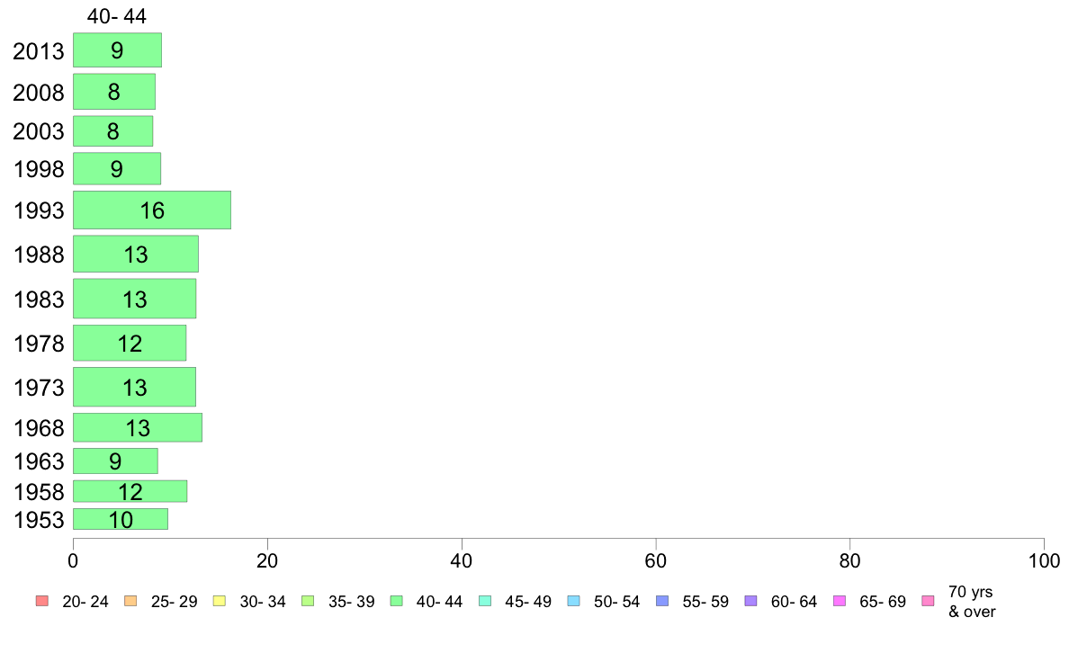Click the 50-54 legend color swatch

574,601
